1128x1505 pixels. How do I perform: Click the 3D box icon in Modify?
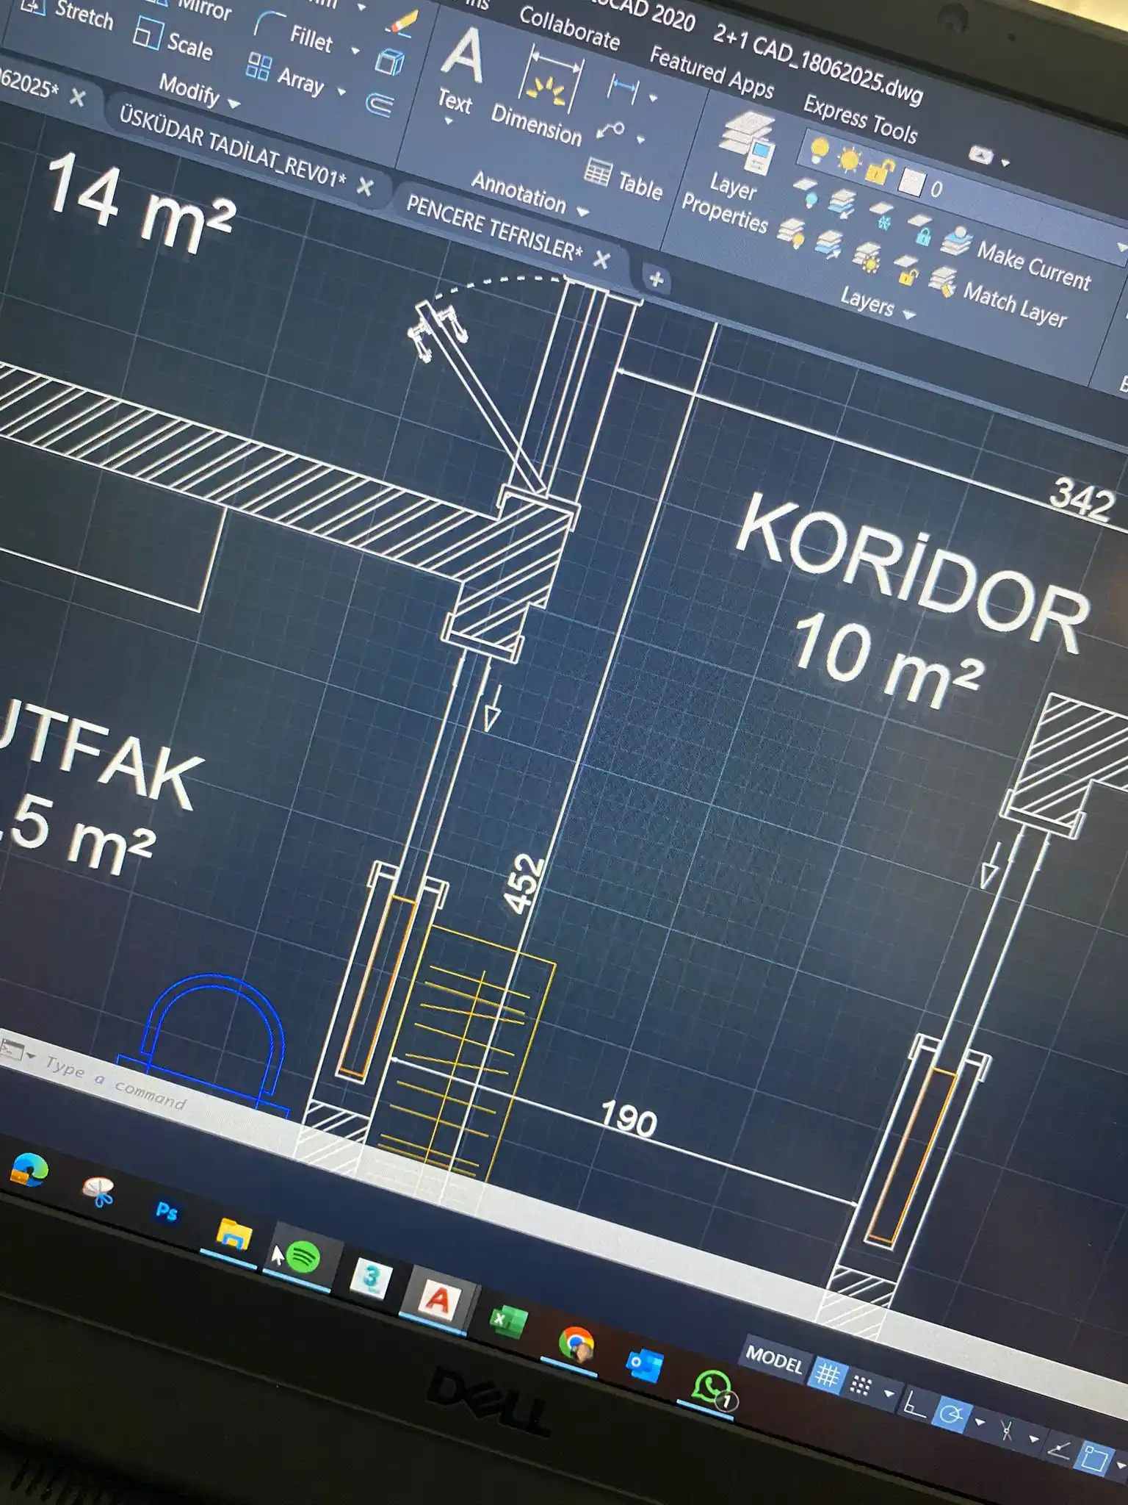pos(390,62)
